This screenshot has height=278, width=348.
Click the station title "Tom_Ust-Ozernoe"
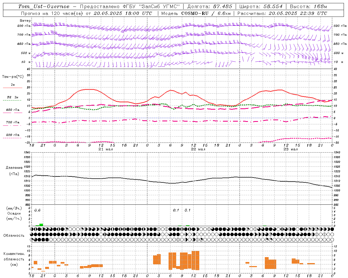click(x=44, y=7)
